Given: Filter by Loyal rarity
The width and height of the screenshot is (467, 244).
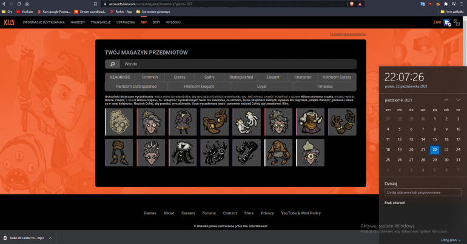Looking at the screenshot, I should click(x=262, y=87).
